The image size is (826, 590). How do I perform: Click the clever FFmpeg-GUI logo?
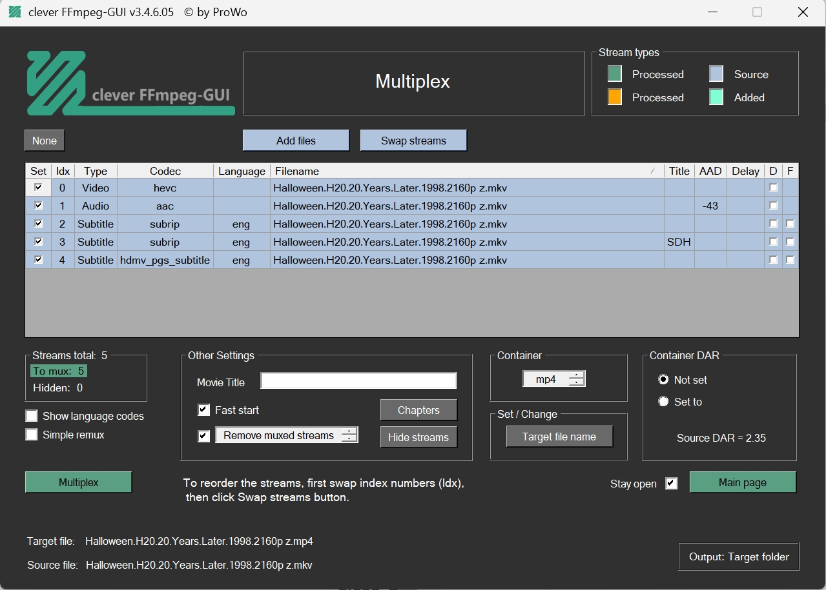[130, 83]
